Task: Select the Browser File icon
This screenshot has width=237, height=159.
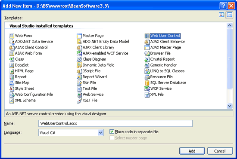Action: click(x=147, y=54)
